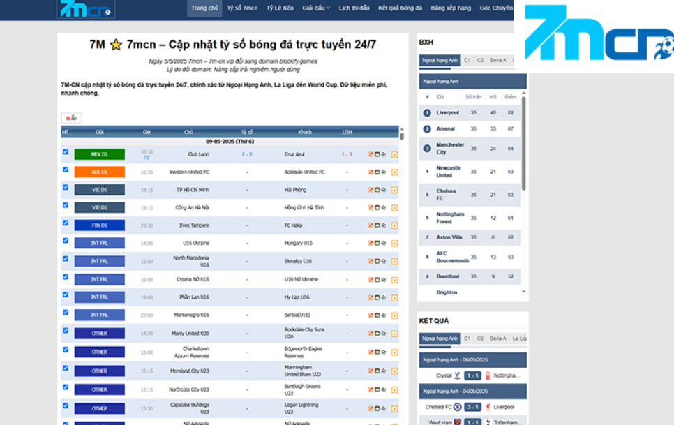The width and height of the screenshot is (674, 425).
Task: Click the orange expand icon in Club Leon row
Action: [x=394, y=154]
